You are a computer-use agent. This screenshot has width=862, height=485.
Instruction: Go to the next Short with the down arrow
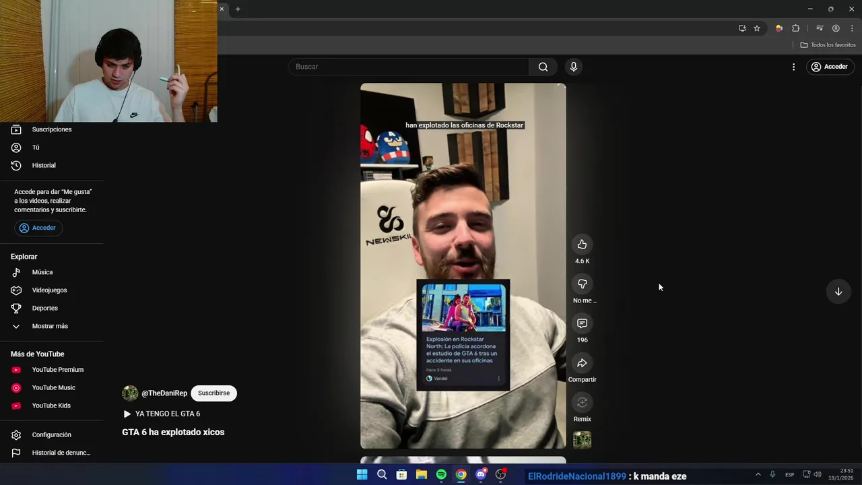[838, 292]
